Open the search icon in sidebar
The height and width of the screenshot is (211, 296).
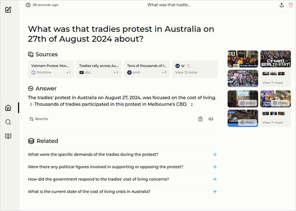pyautogui.click(x=8, y=122)
